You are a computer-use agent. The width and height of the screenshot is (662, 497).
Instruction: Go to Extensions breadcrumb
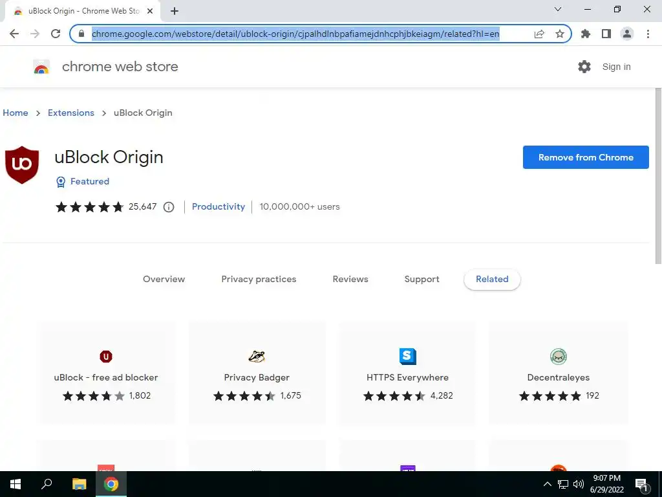[x=71, y=113]
